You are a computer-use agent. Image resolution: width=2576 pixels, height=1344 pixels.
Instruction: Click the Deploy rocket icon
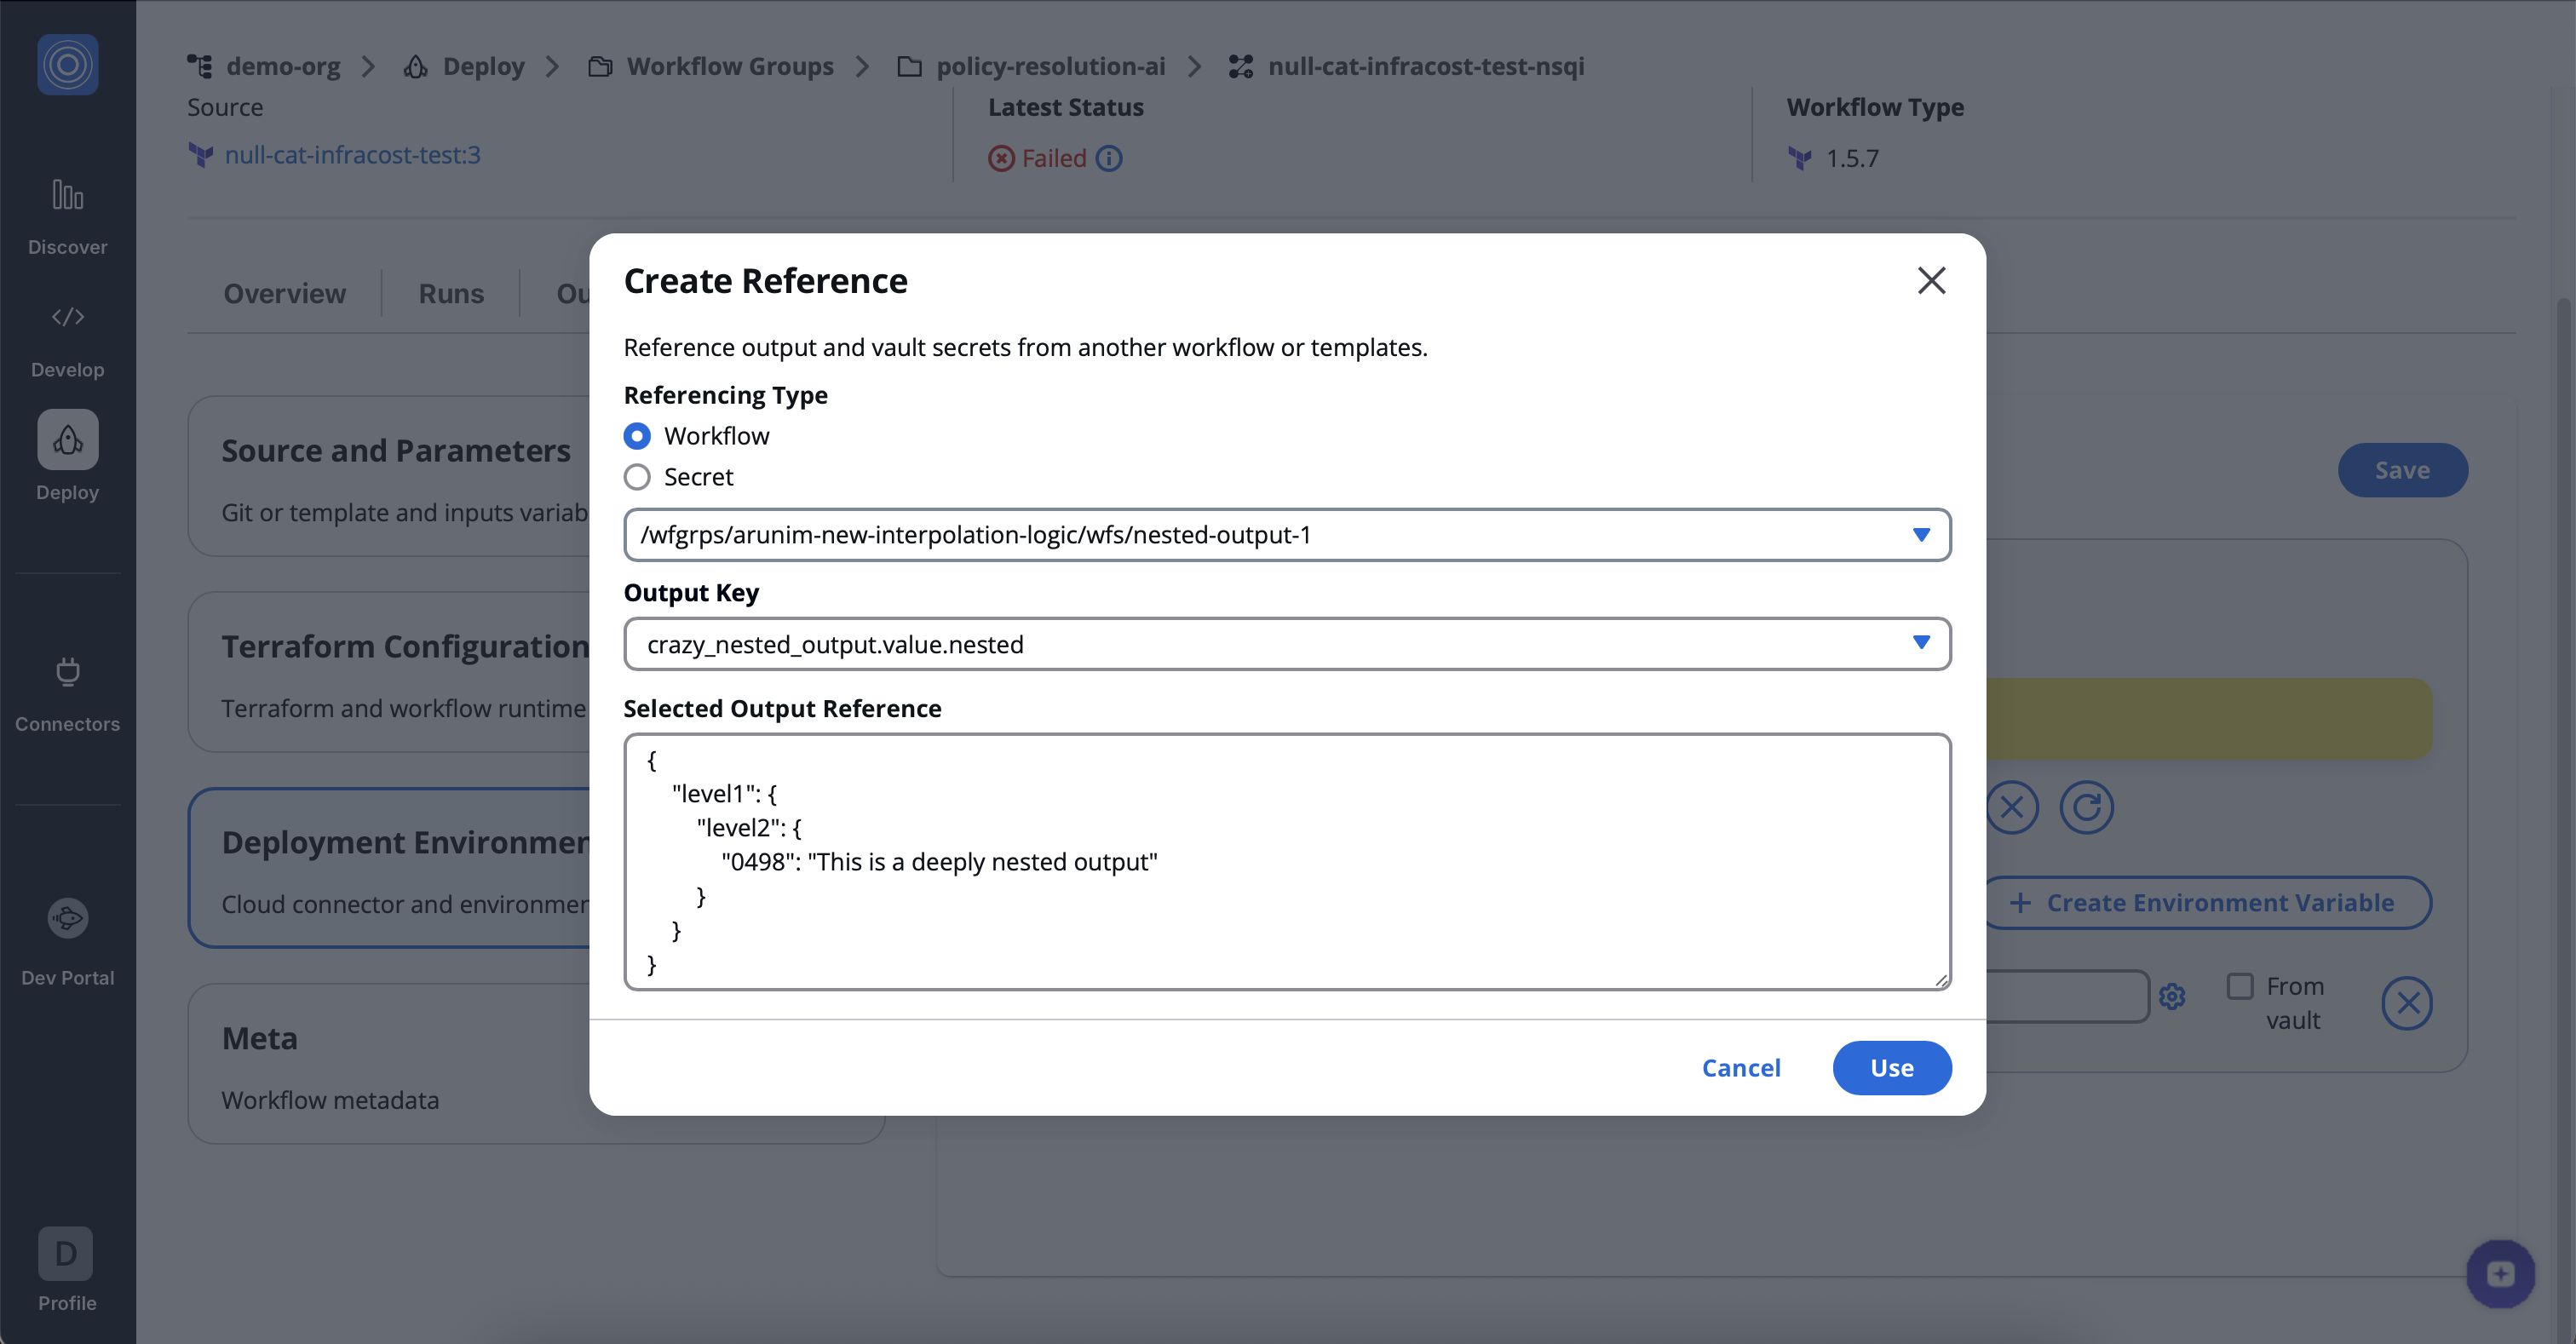(67, 440)
